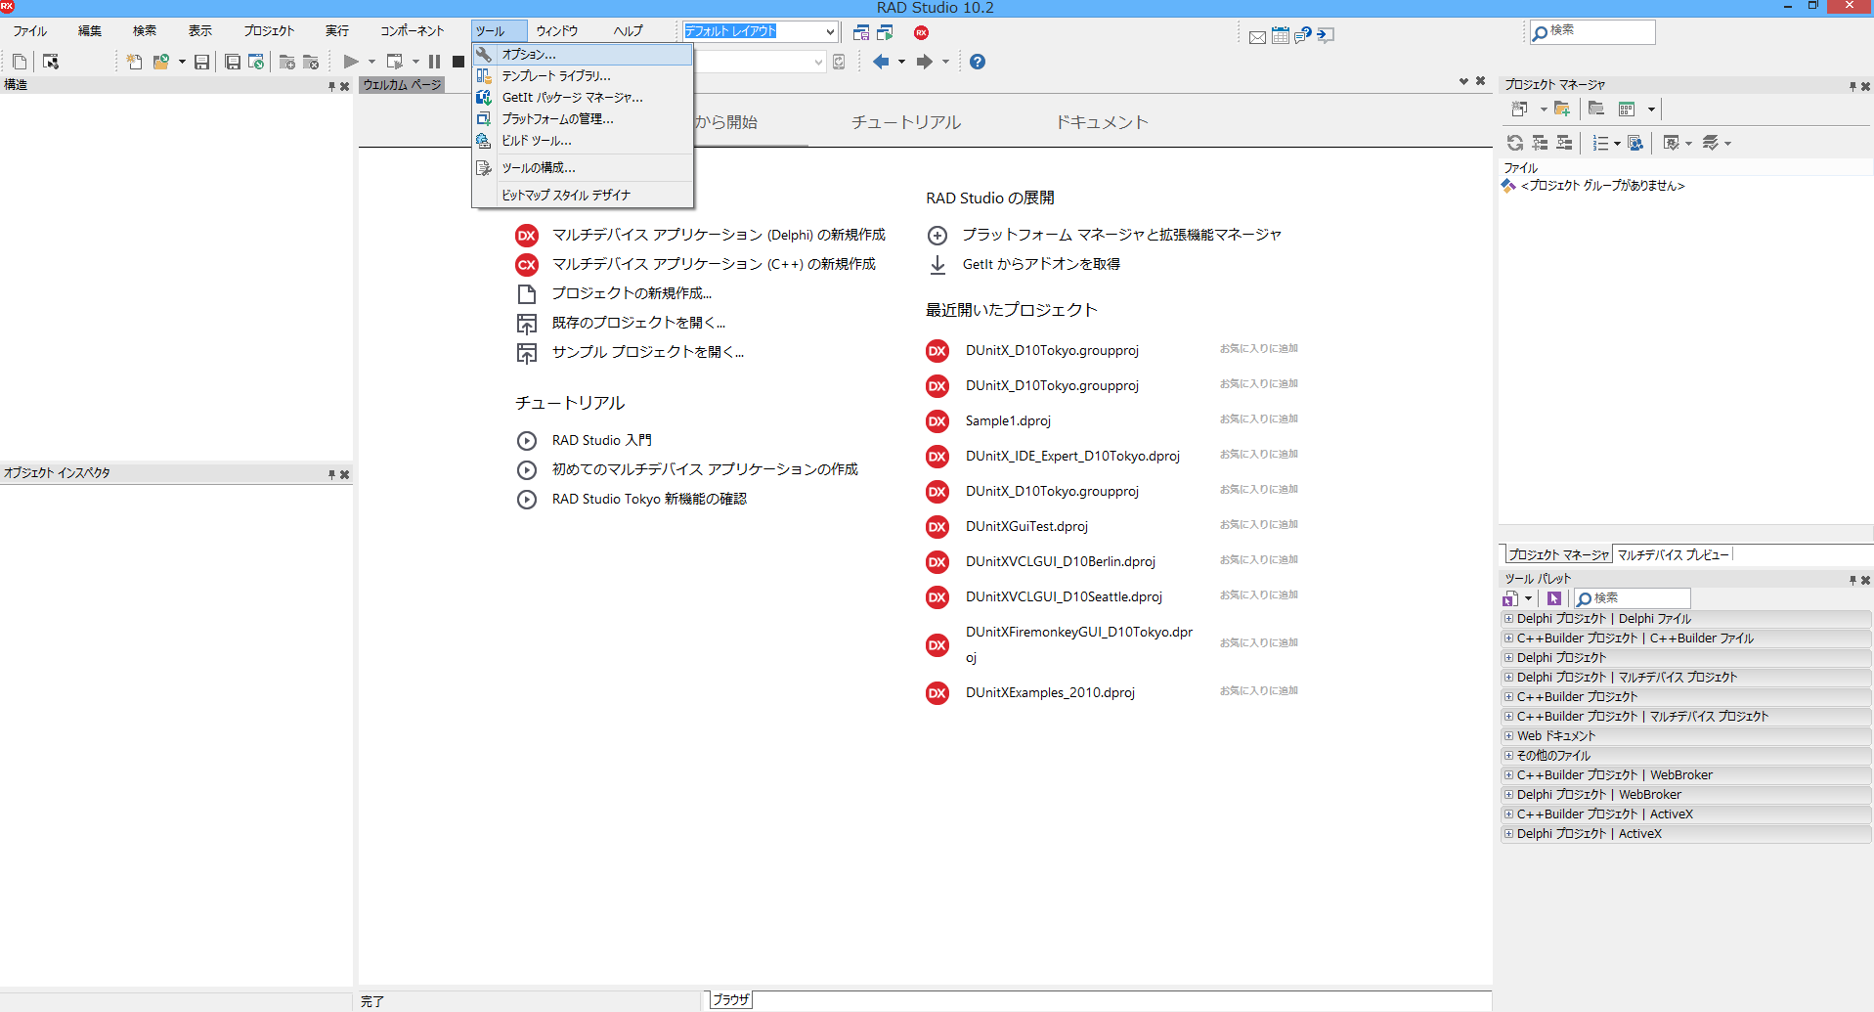The width and height of the screenshot is (1874, 1012).
Task: Click お気に入りに追加 beside DUnitXGuiTest.dproj
Action: coord(1259,524)
